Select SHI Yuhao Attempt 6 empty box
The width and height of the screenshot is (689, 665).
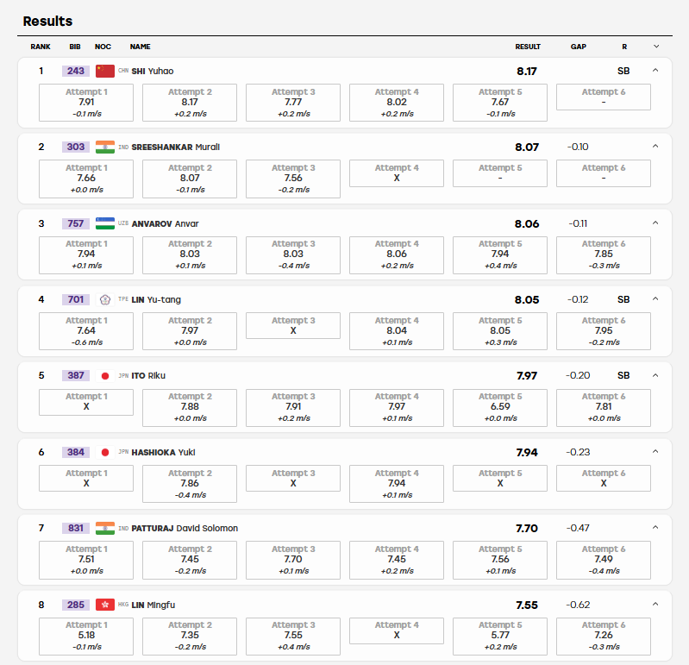pos(604,97)
